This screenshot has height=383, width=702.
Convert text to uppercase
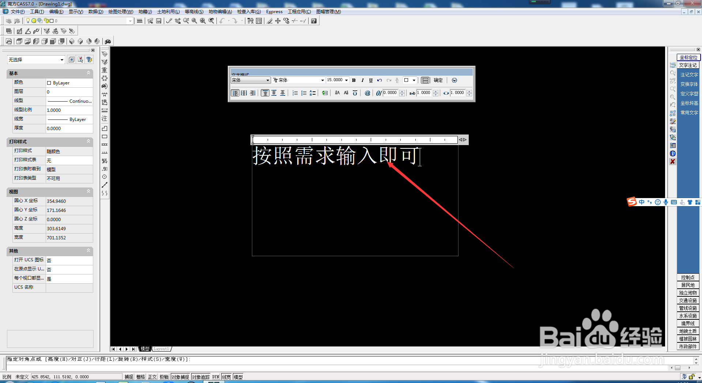pos(337,93)
